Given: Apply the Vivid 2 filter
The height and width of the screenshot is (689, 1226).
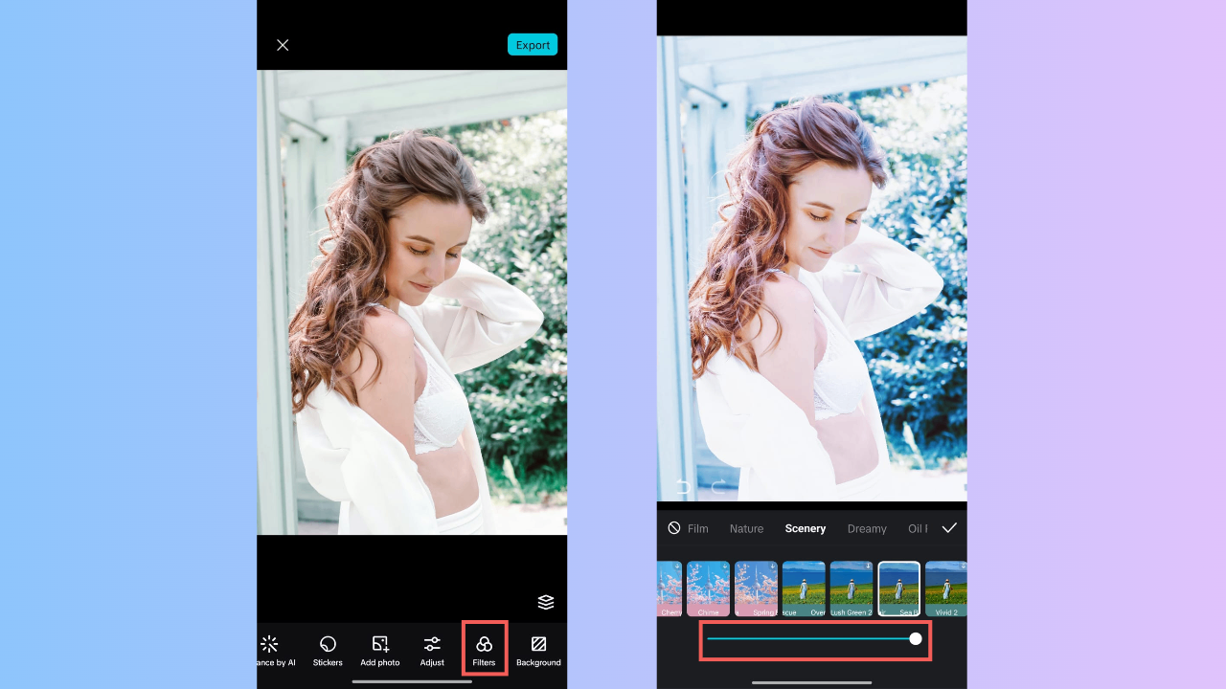Looking at the screenshot, I should pyautogui.click(x=945, y=588).
